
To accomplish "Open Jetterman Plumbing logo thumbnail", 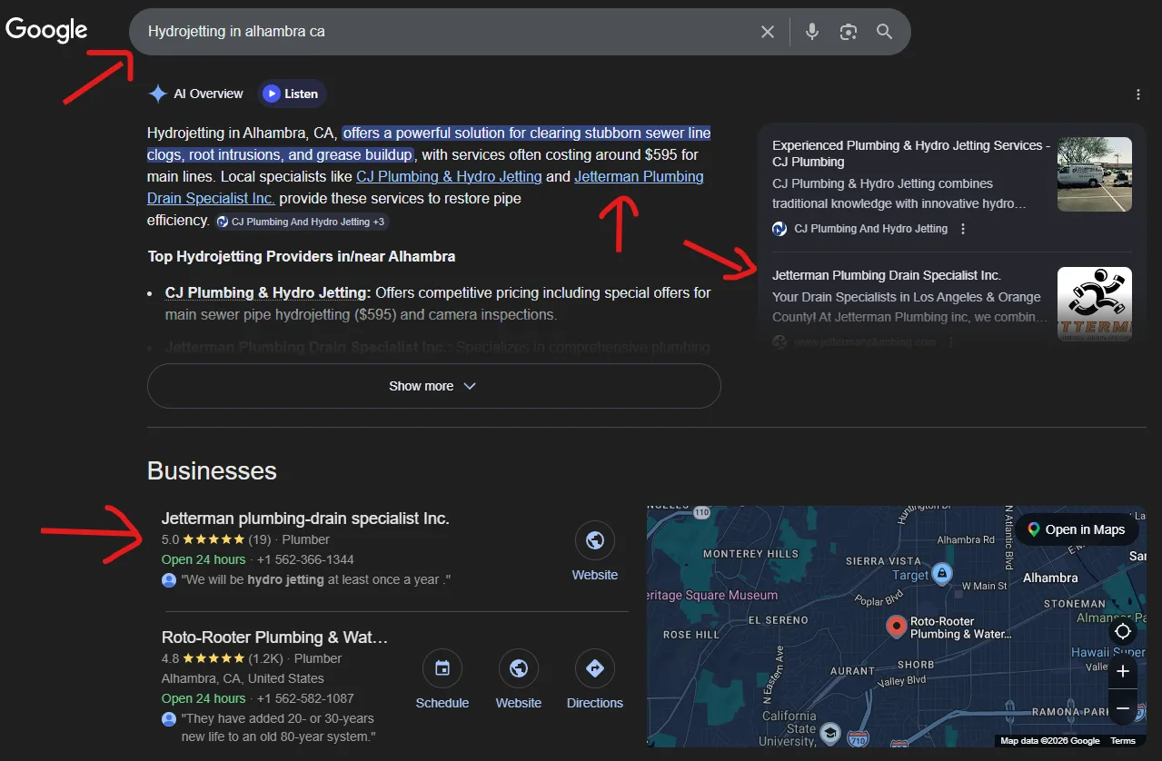I will 1095,304.
